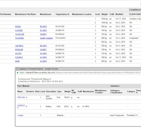Image resolution: width=141 pixels, height=133 pixels.
Task: Click the green secure lock icon in popup address bar
Action: point(18,73)
